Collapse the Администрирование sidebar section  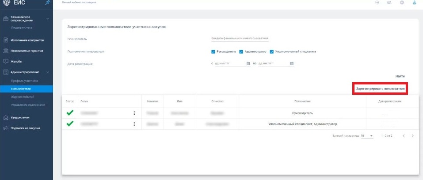[48, 72]
